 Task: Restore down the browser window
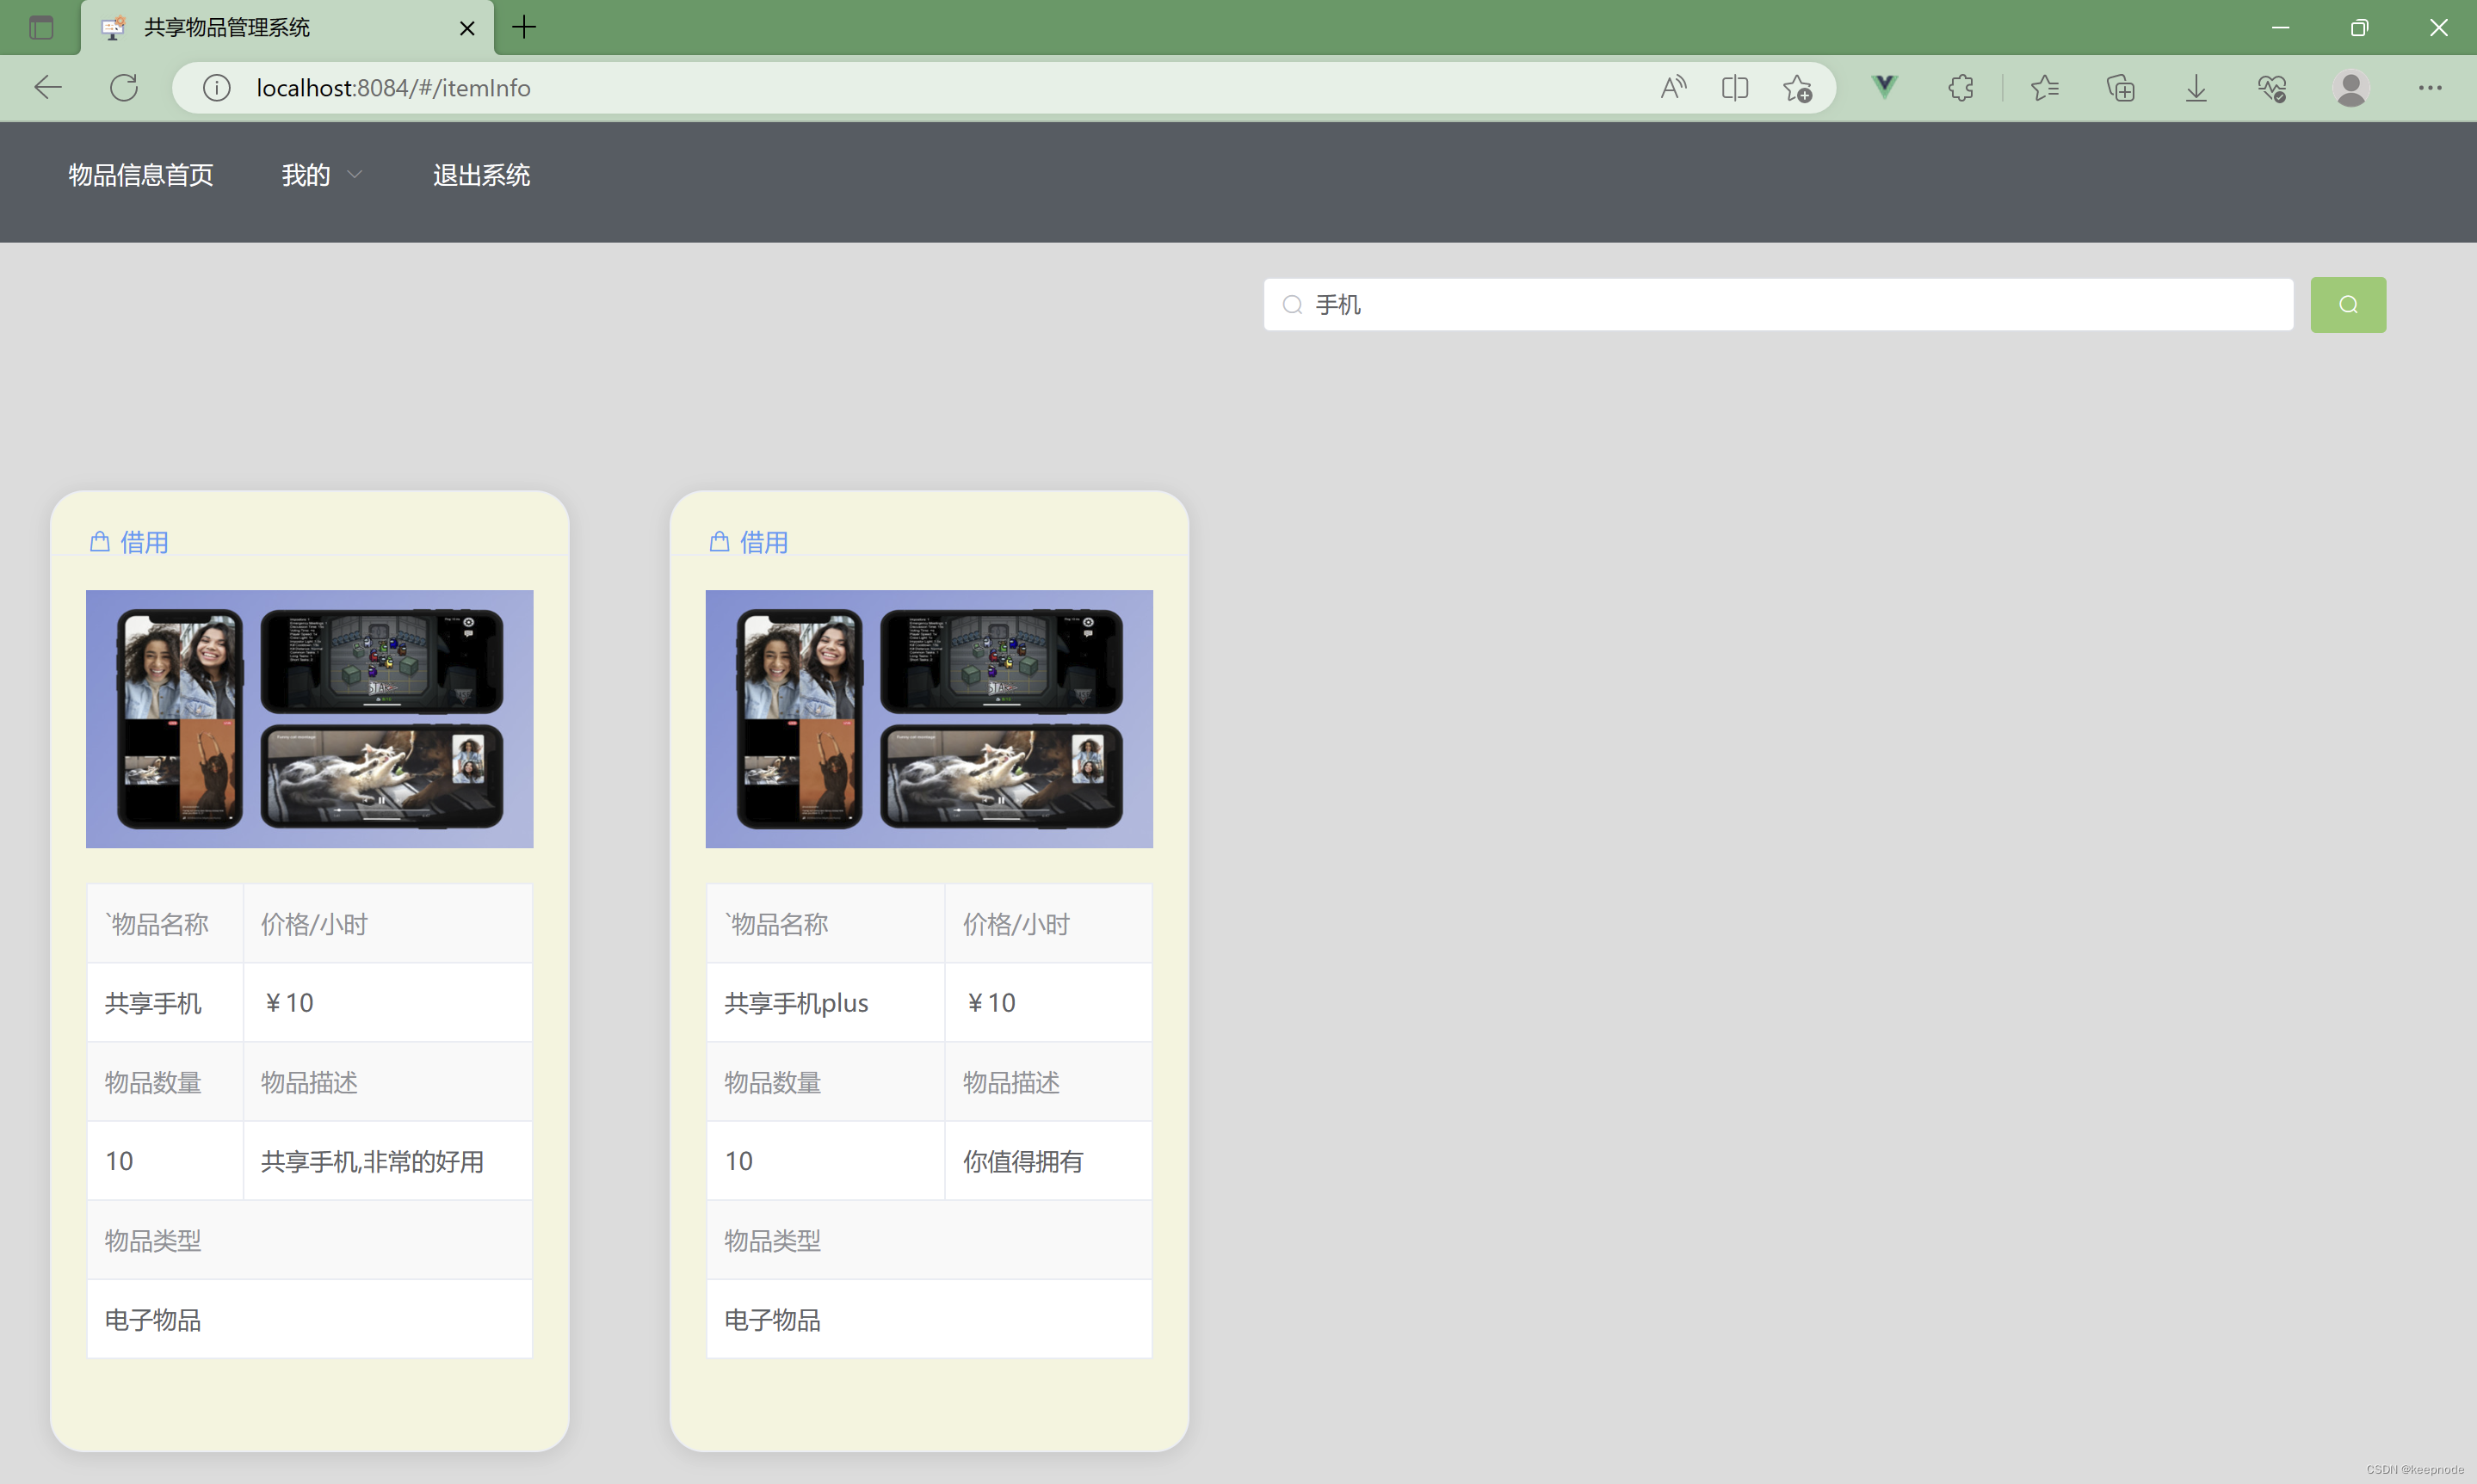tap(2359, 28)
